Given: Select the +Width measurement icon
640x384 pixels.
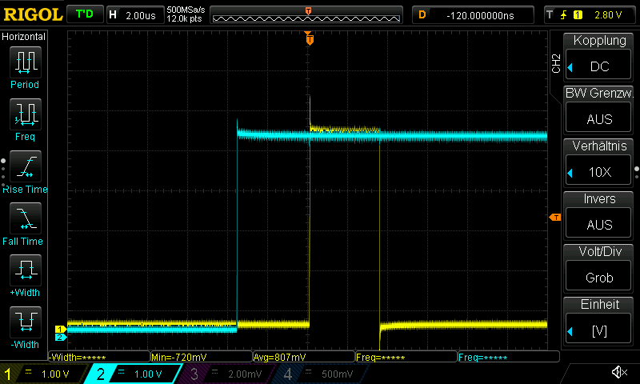Looking at the screenshot, I should coord(25,274).
